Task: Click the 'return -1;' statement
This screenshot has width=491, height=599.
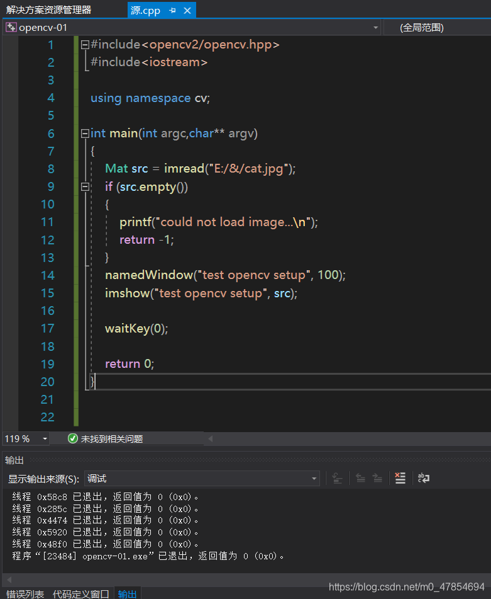Action: click(x=146, y=239)
